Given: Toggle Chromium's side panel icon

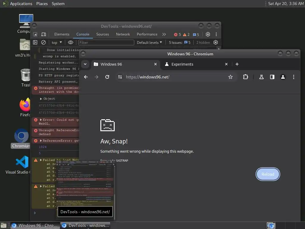Looking at the screenshot, I should point(272,77).
